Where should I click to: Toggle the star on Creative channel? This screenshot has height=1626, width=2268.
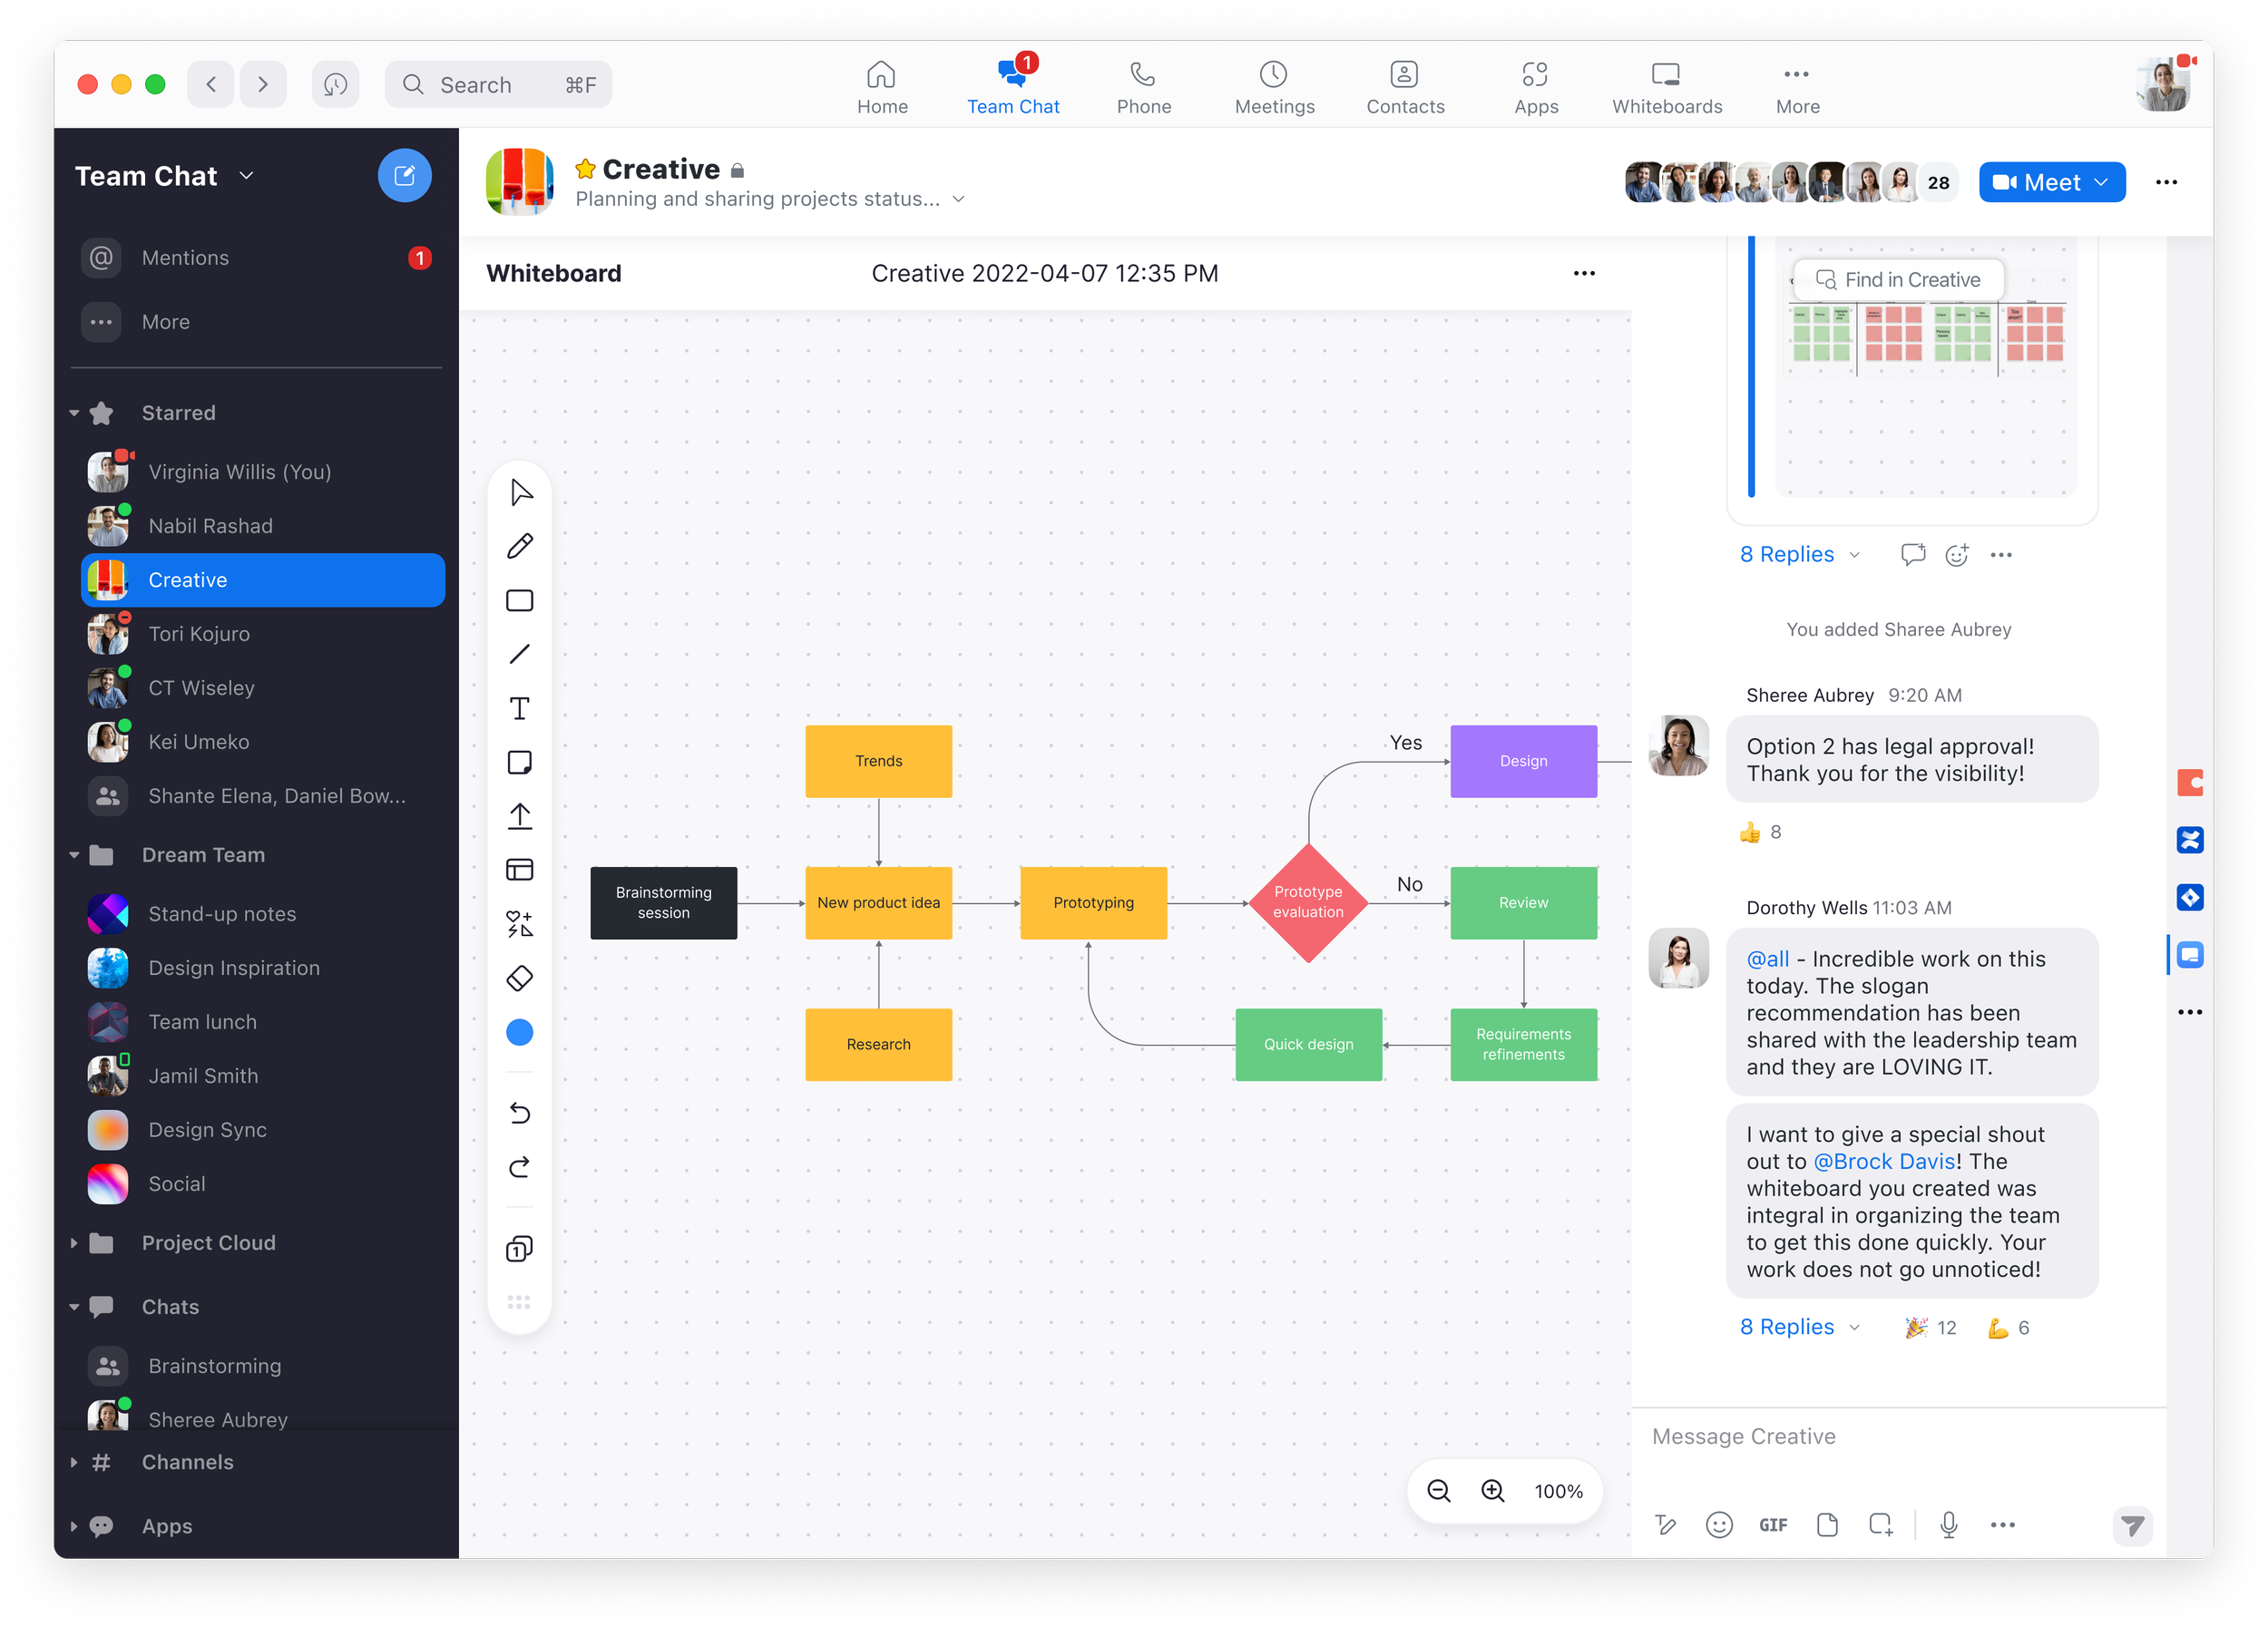pos(586,169)
